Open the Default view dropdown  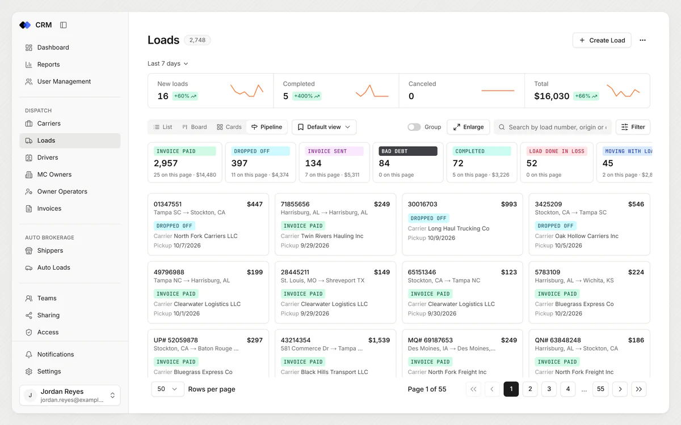(324, 127)
